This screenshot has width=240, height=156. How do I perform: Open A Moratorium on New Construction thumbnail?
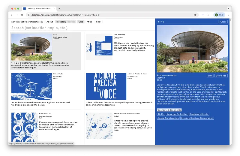[x=99, y=126]
